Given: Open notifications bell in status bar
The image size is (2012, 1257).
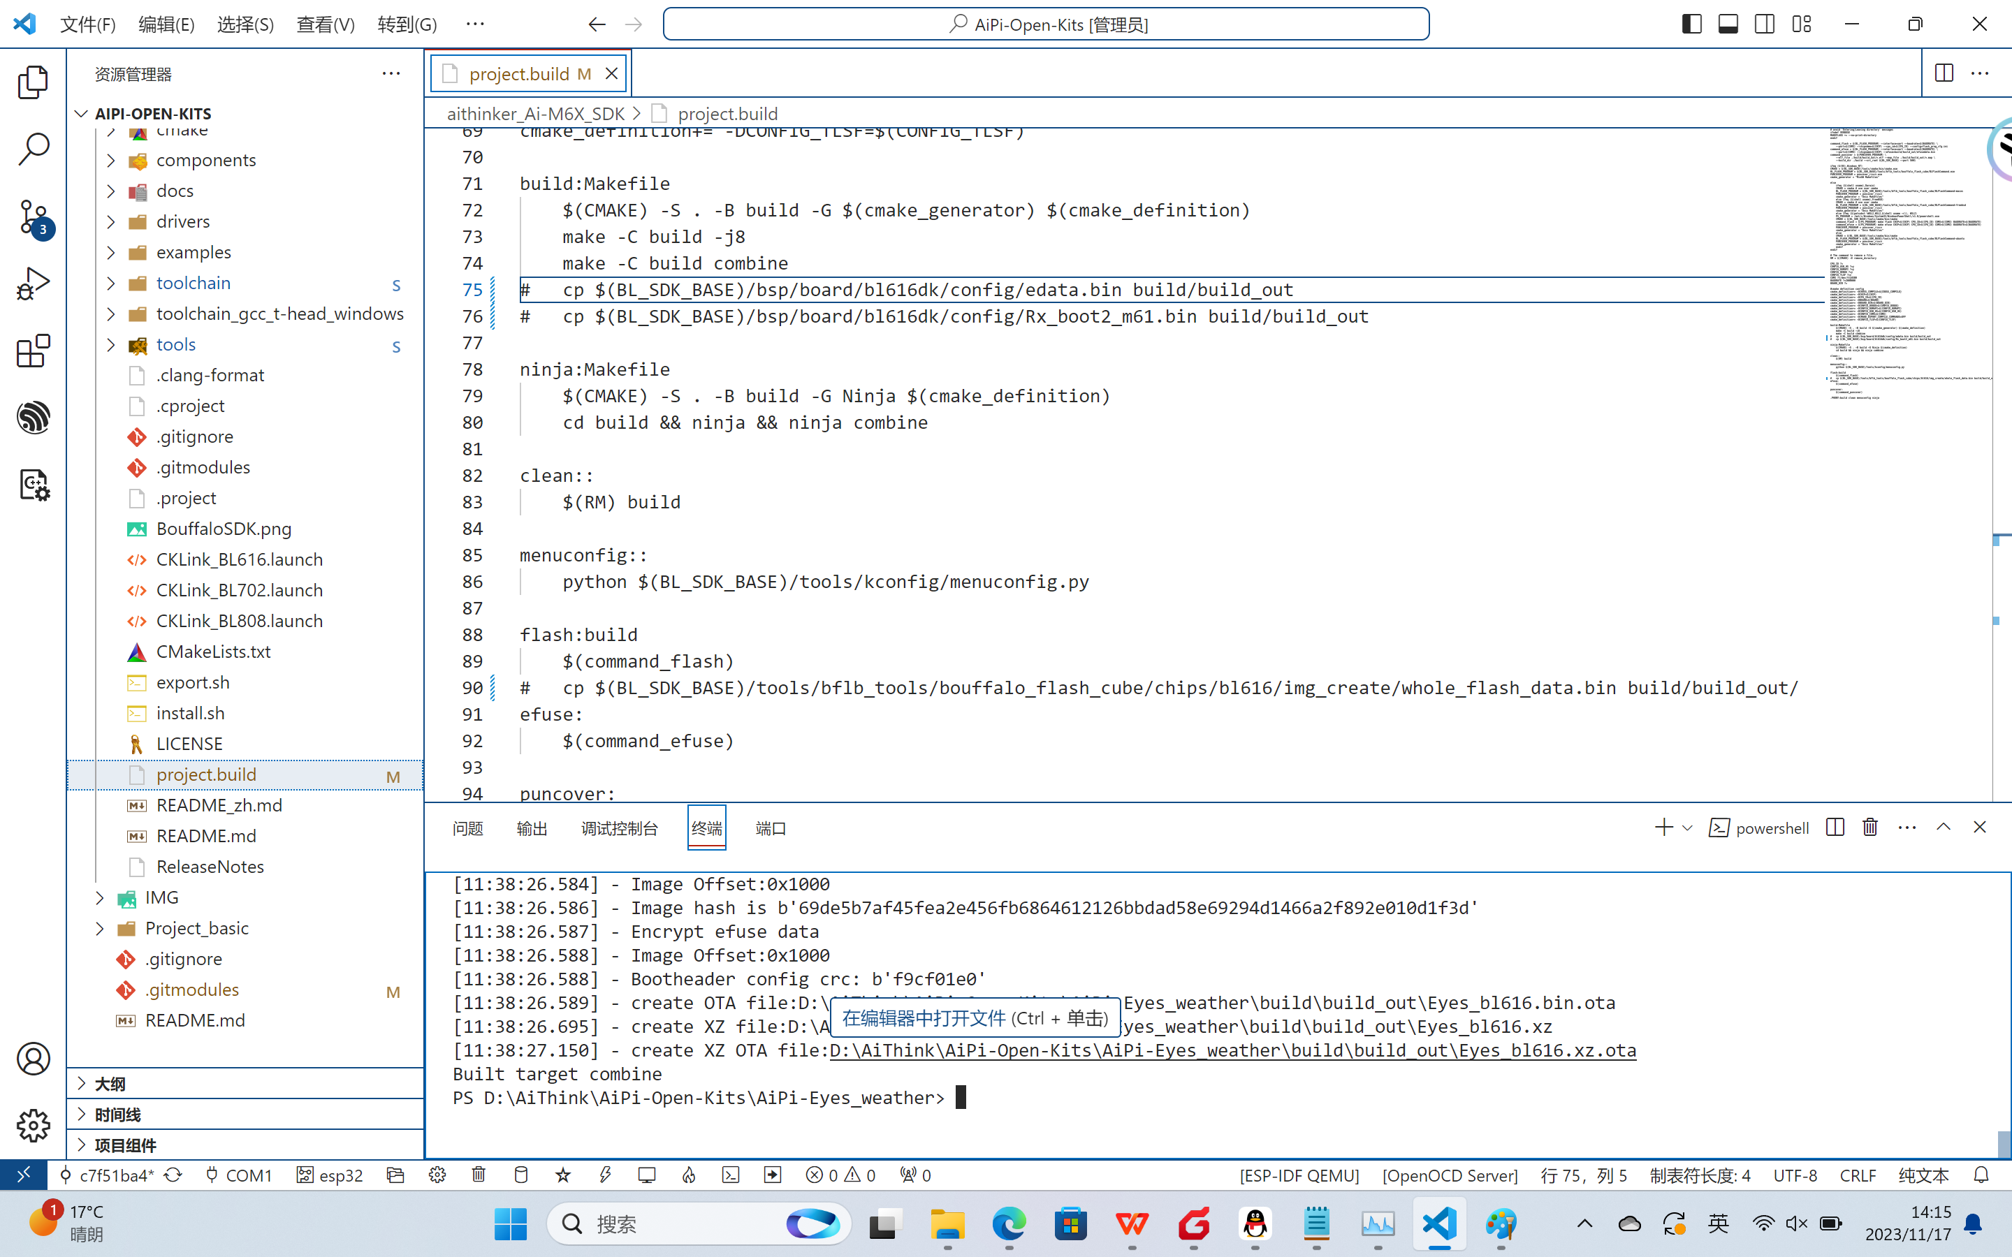Looking at the screenshot, I should (1981, 1175).
